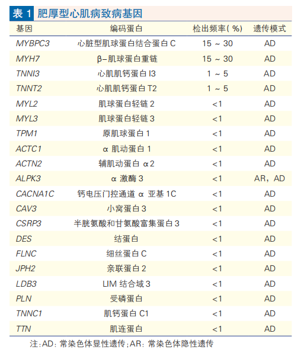The width and height of the screenshot is (304, 356).
Task: Click footnote 注:AD: 常染色体显性遗传
Action: tap(78, 344)
